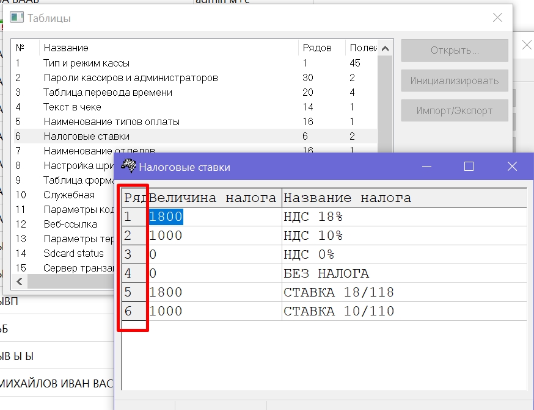This screenshot has height=410, width=534.
Task: Click row header number 3
Action: 134,254
